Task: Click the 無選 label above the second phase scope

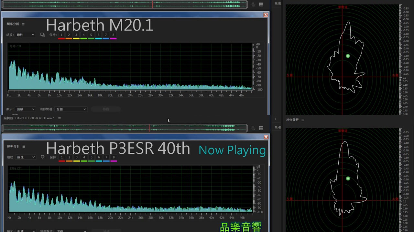Action: click(x=278, y=127)
